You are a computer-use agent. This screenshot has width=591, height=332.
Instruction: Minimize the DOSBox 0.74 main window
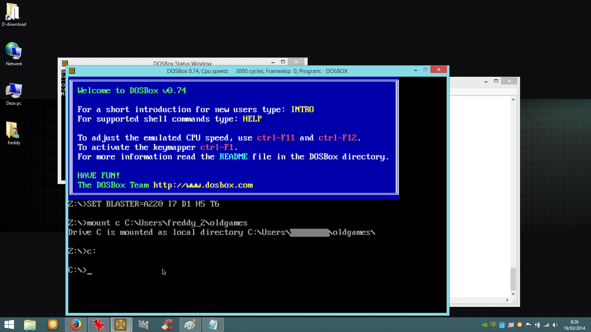coord(416,70)
